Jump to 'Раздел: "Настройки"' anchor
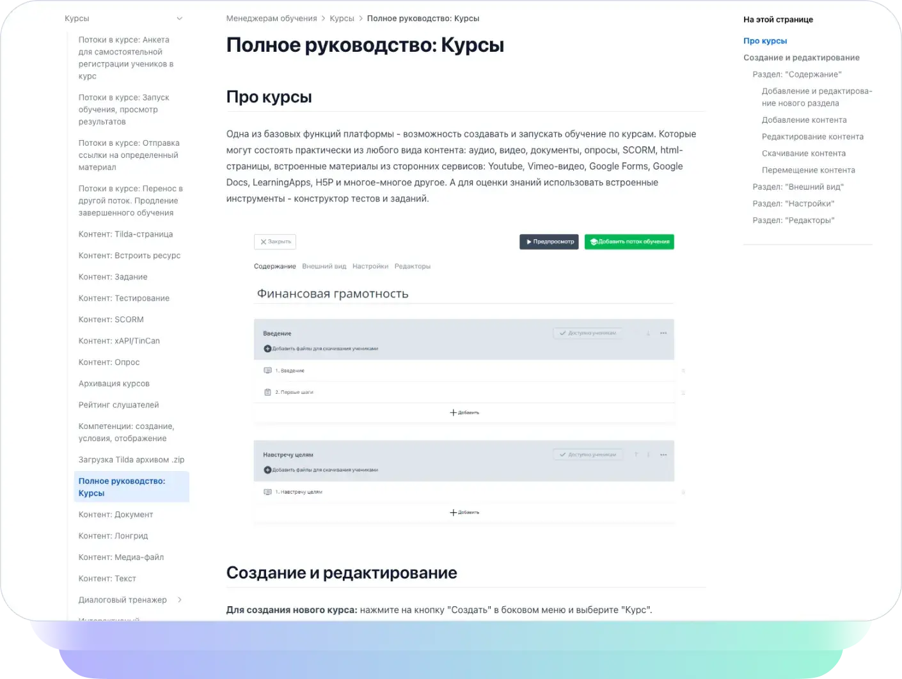The width and height of the screenshot is (902, 679). [x=793, y=203]
